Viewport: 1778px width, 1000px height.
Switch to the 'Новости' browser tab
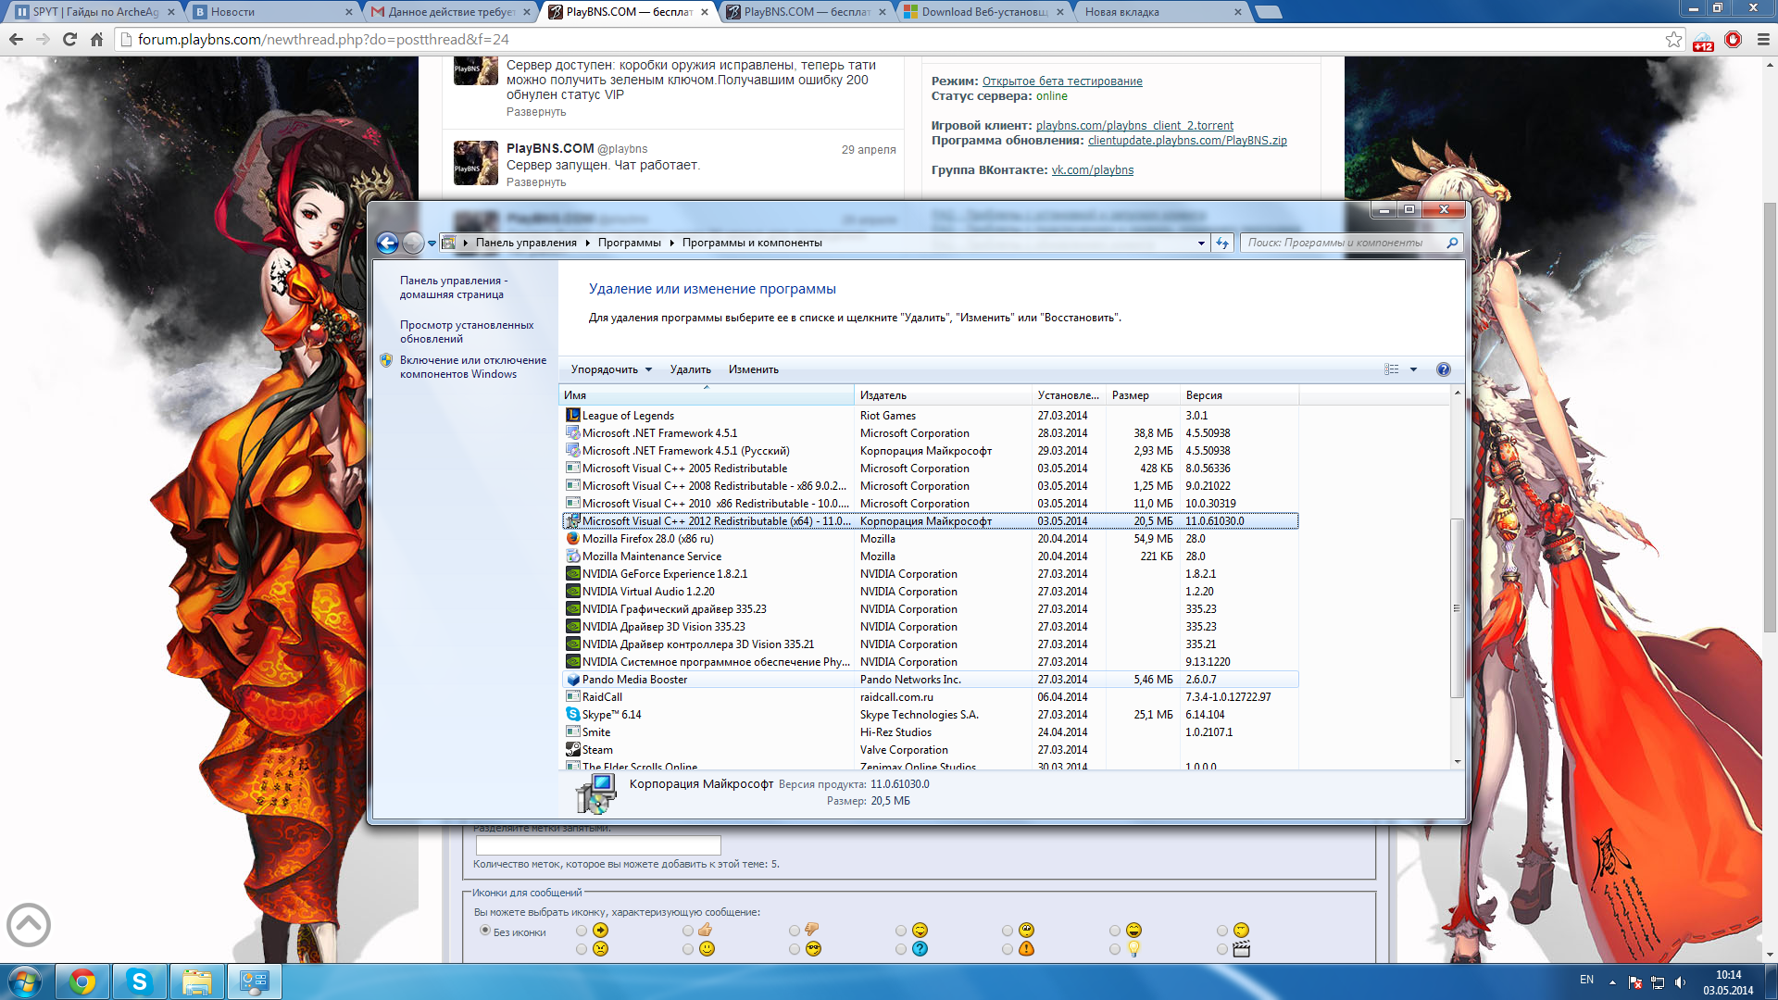coord(271,12)
